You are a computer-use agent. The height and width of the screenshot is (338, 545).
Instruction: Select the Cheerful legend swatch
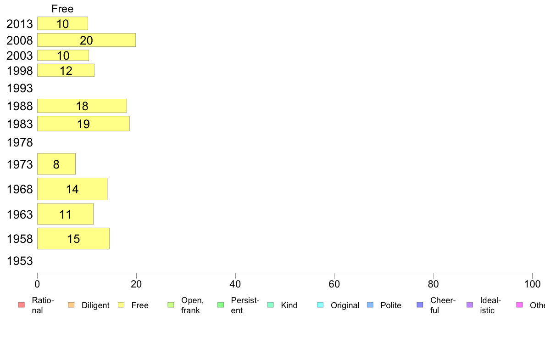tap(420, 305)
